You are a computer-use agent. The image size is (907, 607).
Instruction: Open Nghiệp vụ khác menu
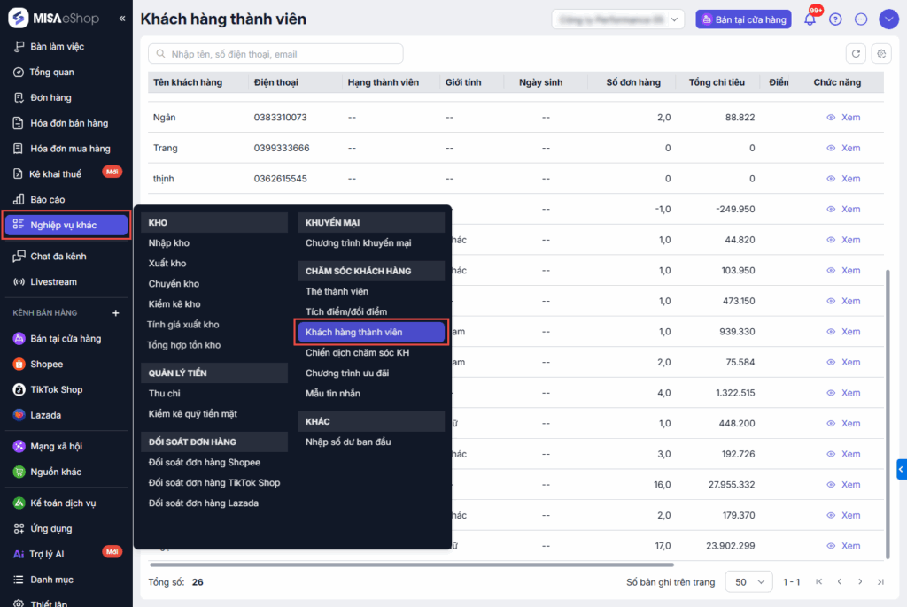(x=66, y=225)
